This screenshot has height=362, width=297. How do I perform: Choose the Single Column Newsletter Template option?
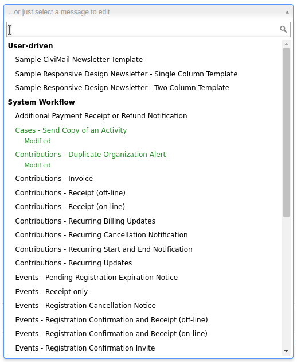tap(143, 74)
